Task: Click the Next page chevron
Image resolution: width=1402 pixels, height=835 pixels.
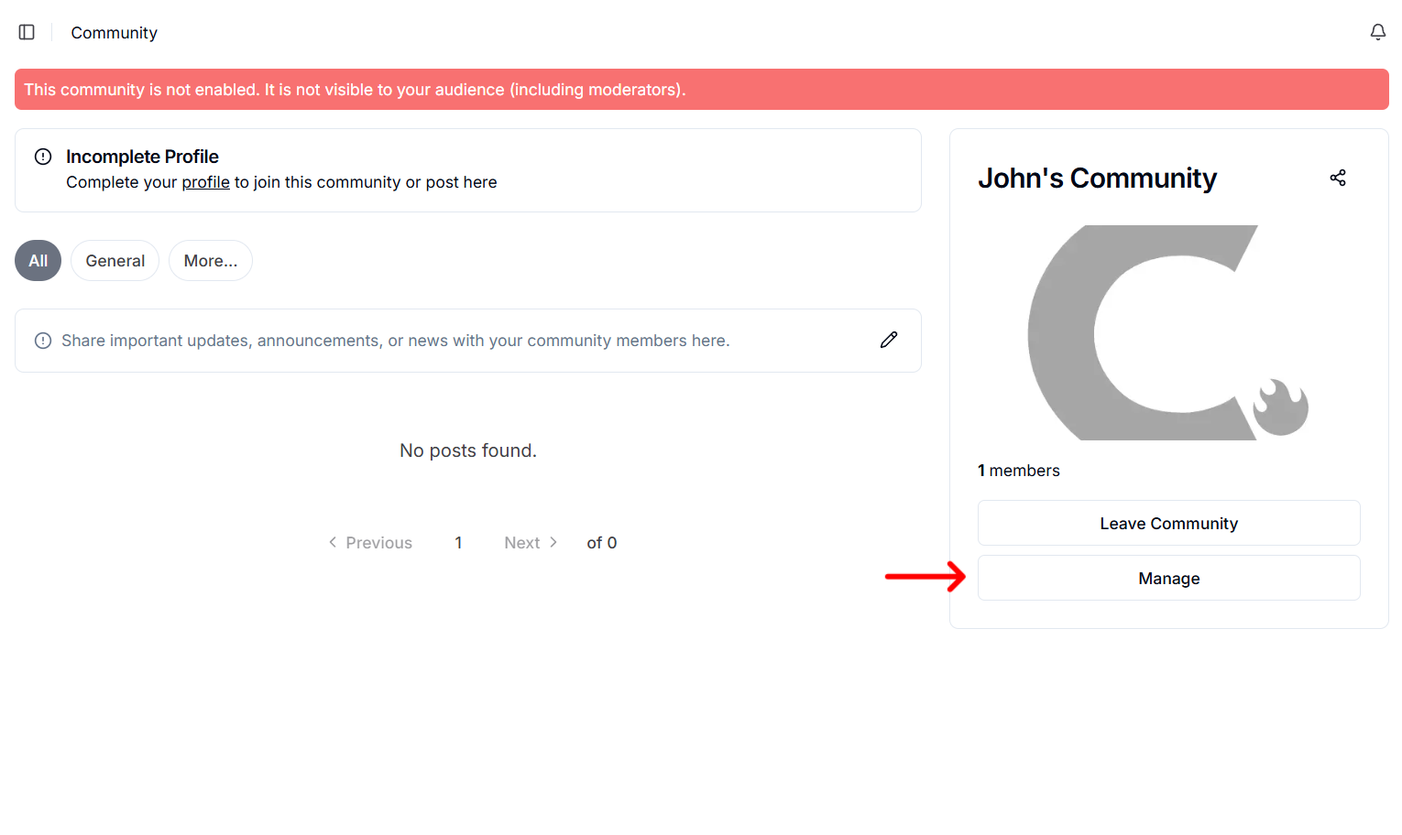Action: click(554, 542)
